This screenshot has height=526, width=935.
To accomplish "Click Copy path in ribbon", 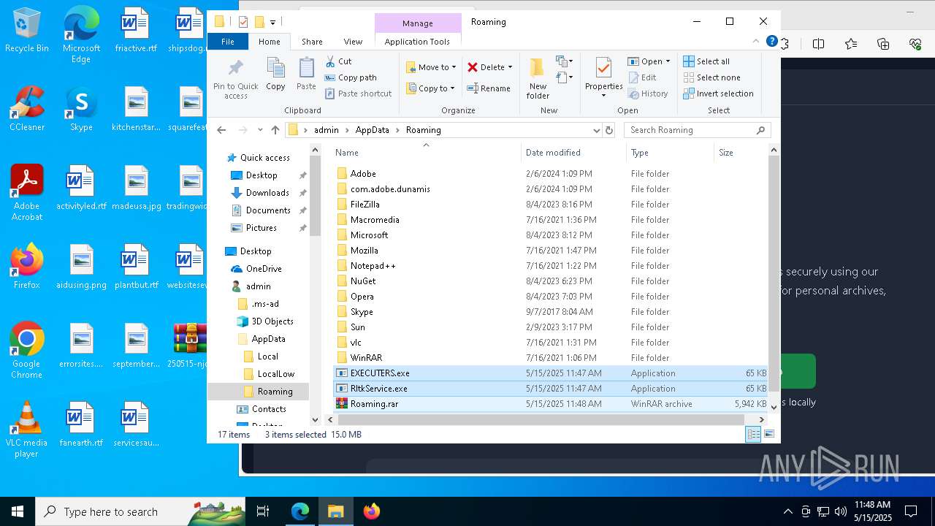I will point(351,77).
